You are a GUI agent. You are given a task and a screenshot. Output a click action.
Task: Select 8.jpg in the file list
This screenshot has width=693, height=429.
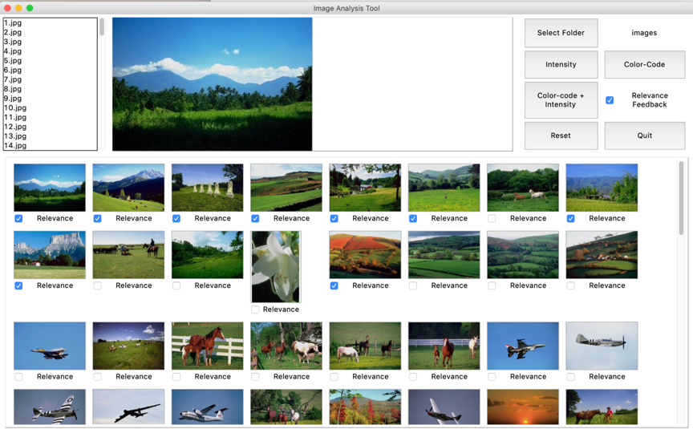coord(50,89)
